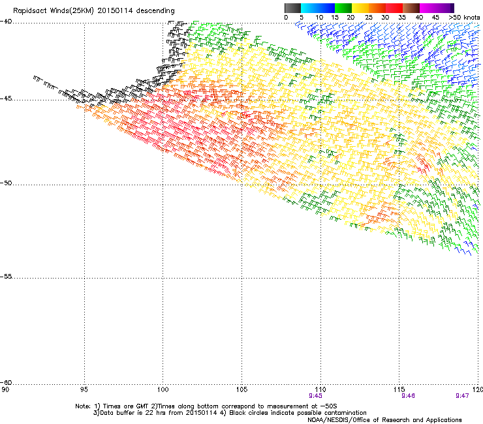Click the purple 9:45 time stamp
483x424 pixels.
(x=315, y=396)
